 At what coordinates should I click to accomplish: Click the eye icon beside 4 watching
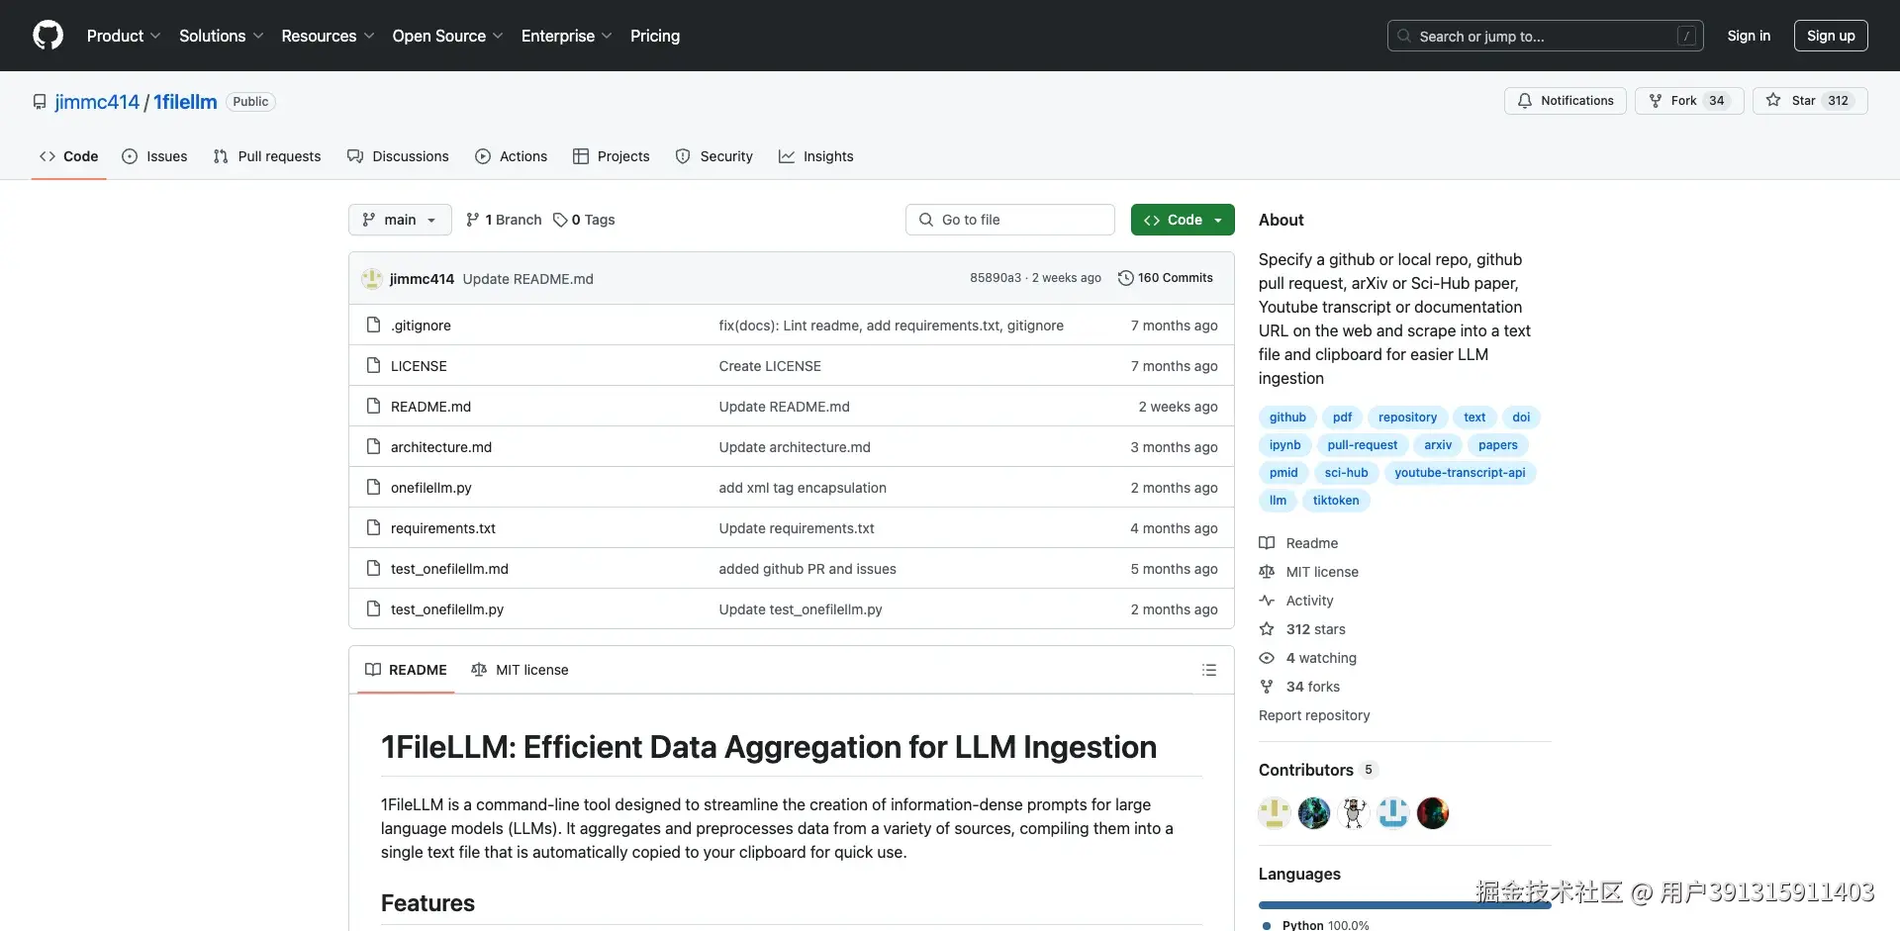click(1267, 658)
